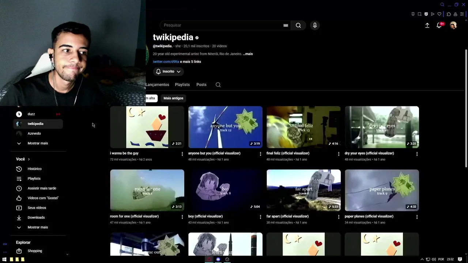Search within channel magnifier icon
The height and width of the screenshot is (263, 468).
pyautogui.click(x=218, y=85)
